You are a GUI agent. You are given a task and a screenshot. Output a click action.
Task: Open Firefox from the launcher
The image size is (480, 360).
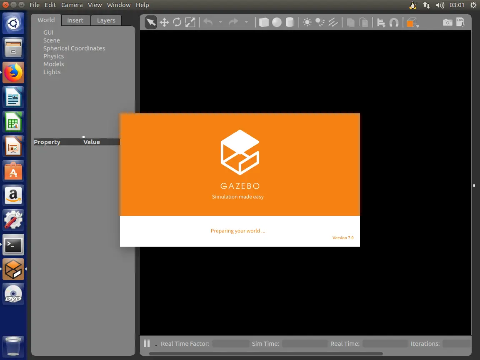pos(13,72)
